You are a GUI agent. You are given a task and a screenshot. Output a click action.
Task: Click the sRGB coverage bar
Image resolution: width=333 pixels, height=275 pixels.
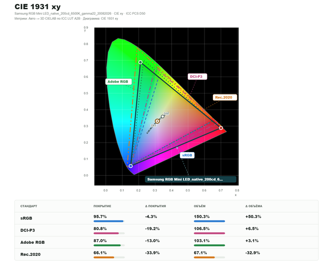pyautogui.click(x=109, y=221)
